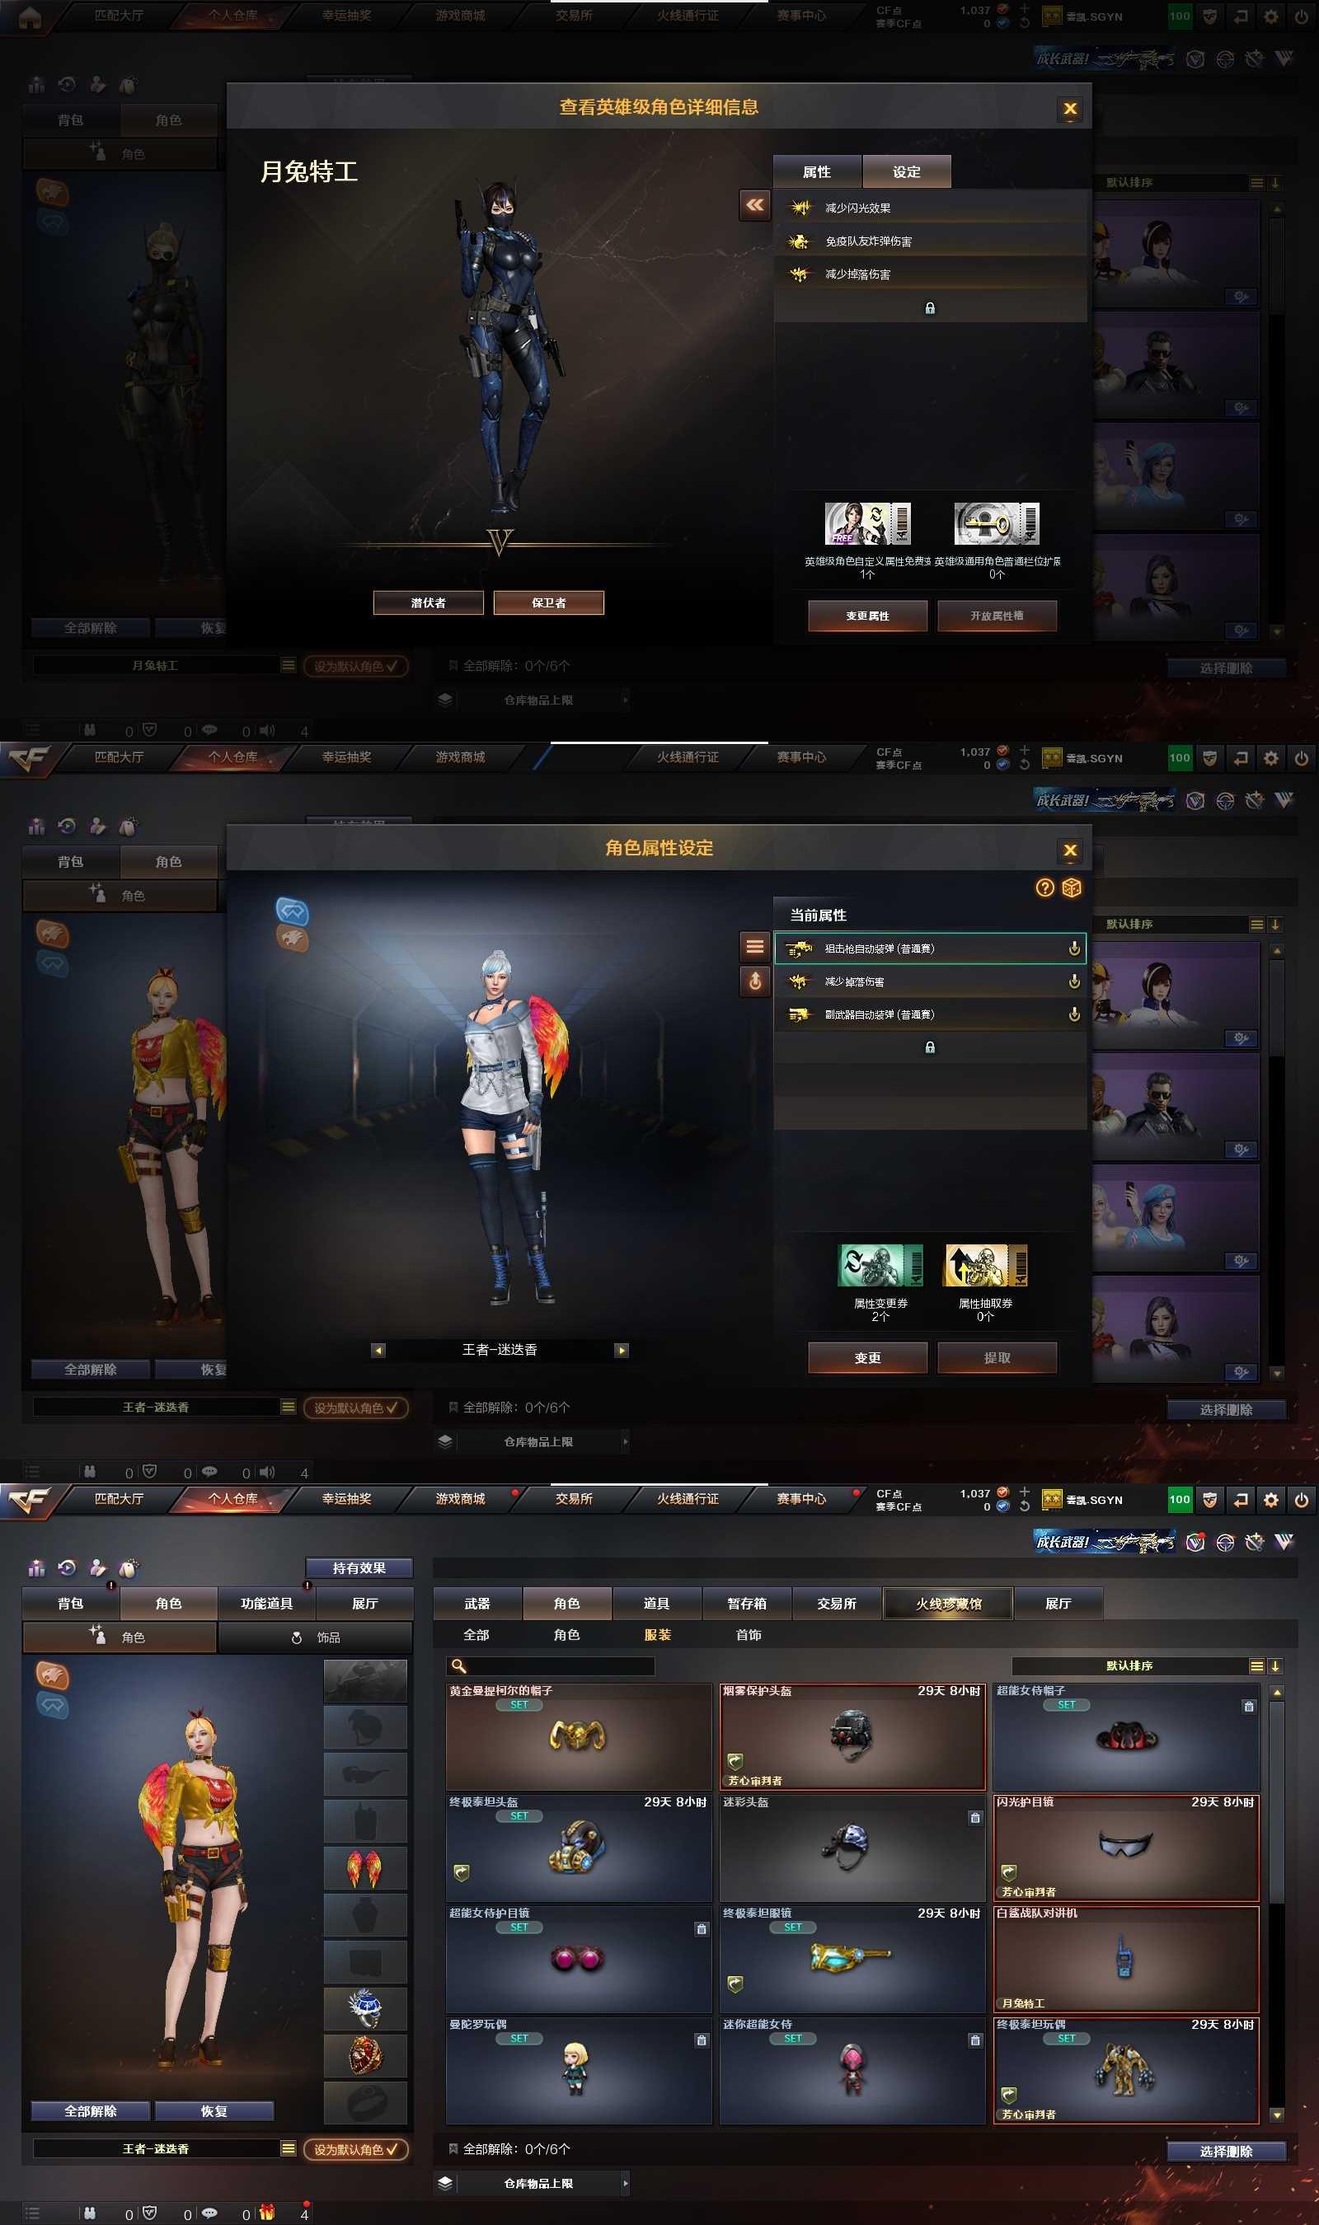The image size is (1319, 2225).
Task: Show next character with right arrow beside 王者-迷迭香
Action: point(622,1350)
